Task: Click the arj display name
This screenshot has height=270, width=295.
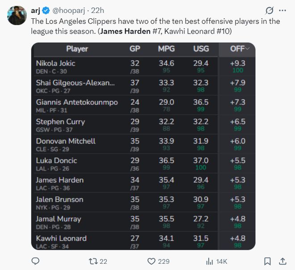Action: [x=36, y=10]
